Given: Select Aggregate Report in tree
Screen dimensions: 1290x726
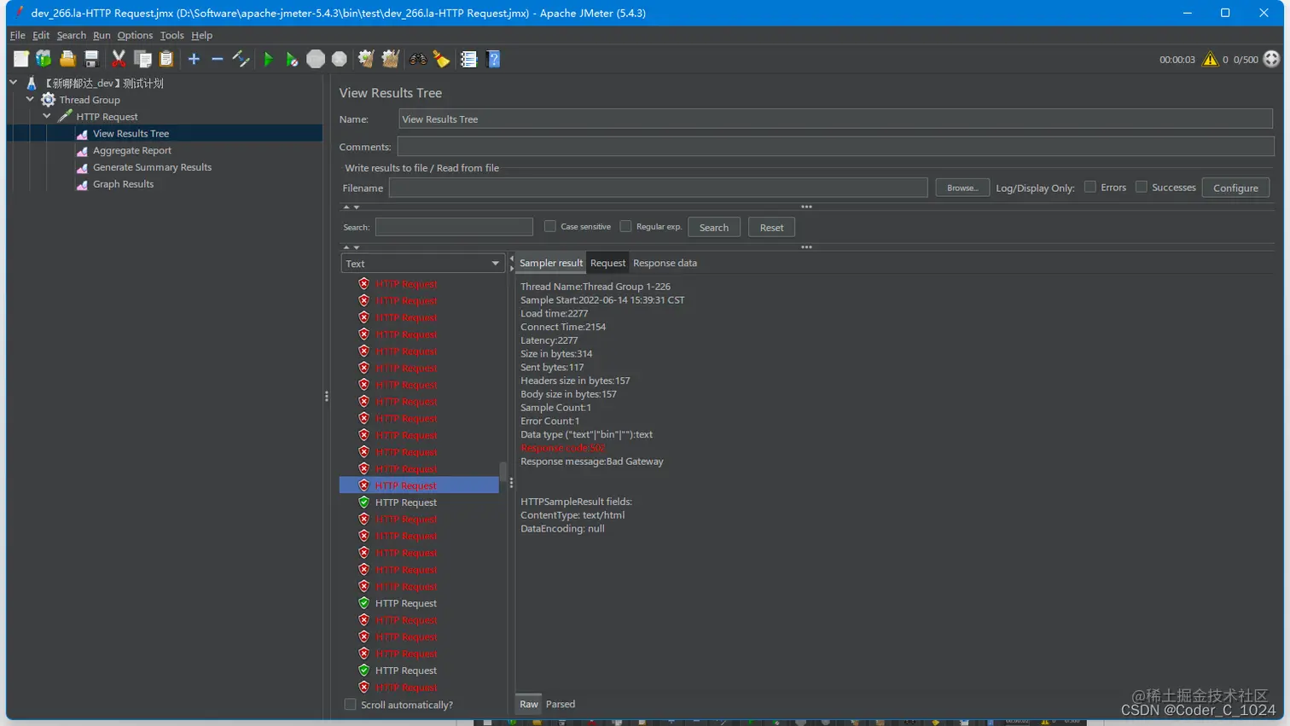Looking at the screenshot, I should [x=131, y=151].
